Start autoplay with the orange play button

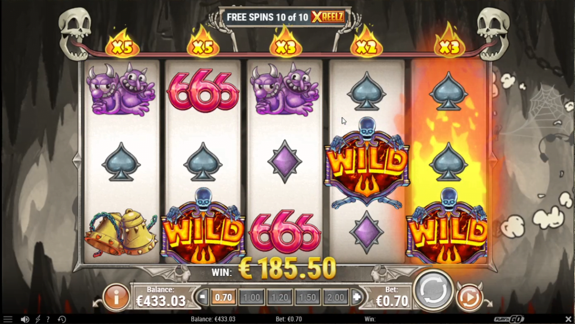click(469, 297)
